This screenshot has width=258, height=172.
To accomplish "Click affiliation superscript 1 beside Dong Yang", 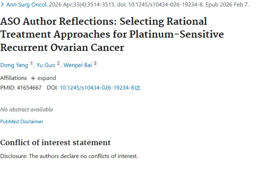I will (x=32, y=64).
